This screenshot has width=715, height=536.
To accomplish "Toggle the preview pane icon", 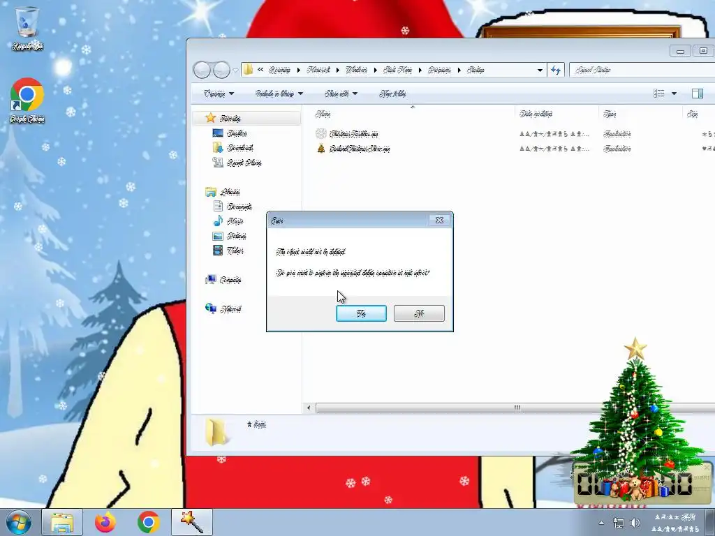I will [x=698, y=94].
